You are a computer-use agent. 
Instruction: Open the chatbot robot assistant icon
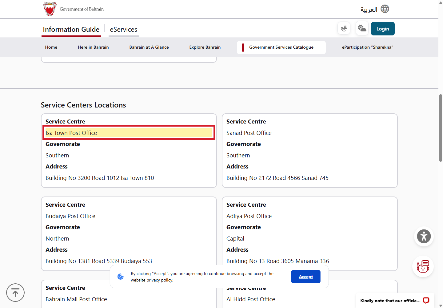423,266
